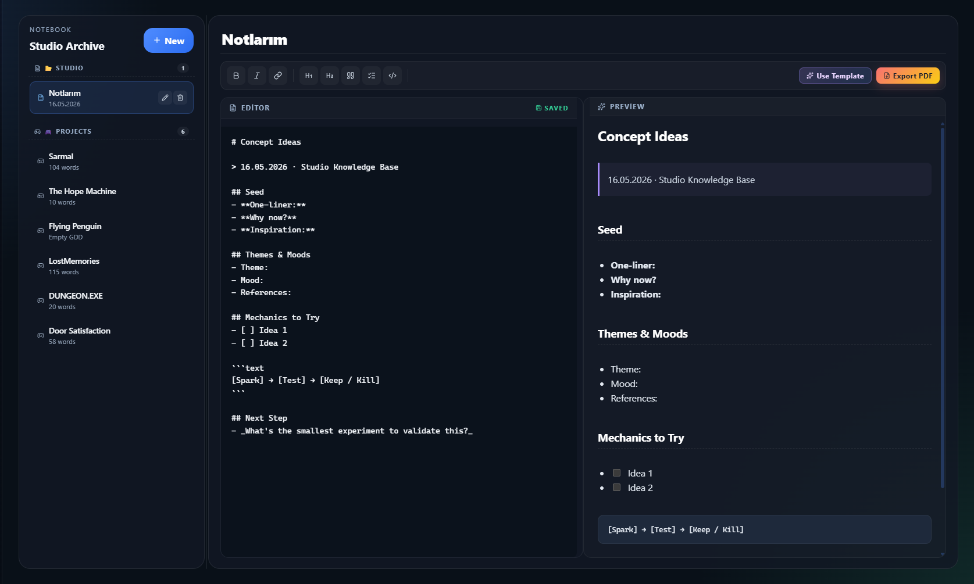
Task: Apply italic formatting
Action: point(257,76)
